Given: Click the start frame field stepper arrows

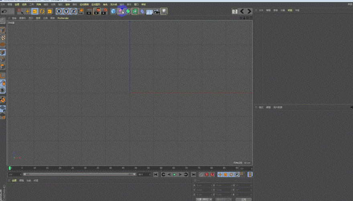Looking at the screenshot, I should (x=21, y=174).
